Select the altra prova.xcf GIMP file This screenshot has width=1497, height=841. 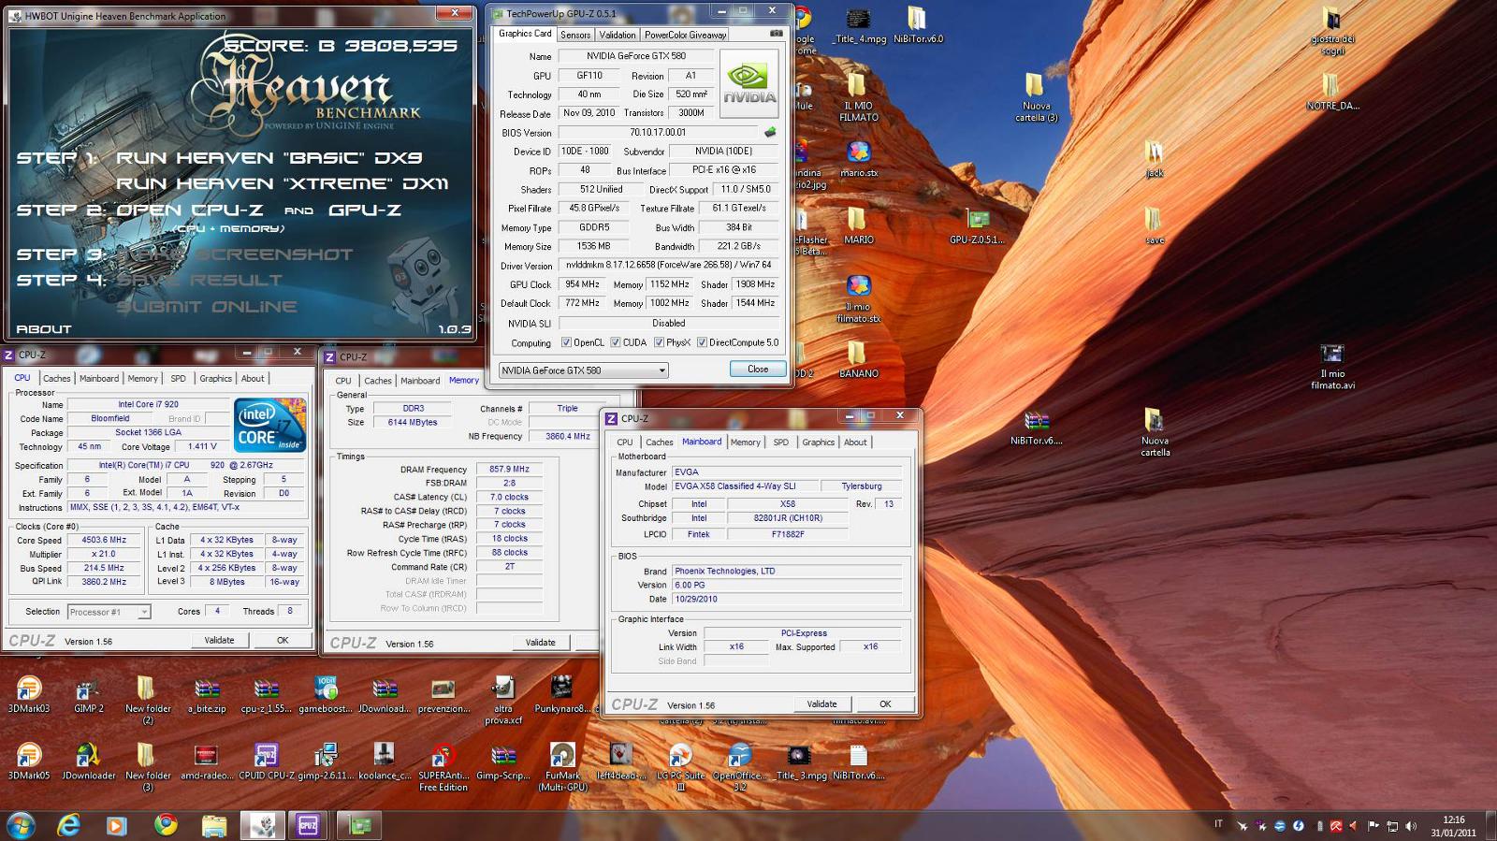pyautogui.click(x=503, y=700)
